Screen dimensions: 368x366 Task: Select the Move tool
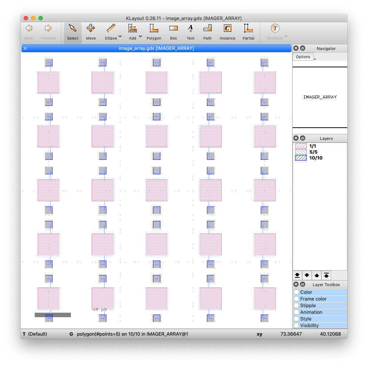click(91, 32)
